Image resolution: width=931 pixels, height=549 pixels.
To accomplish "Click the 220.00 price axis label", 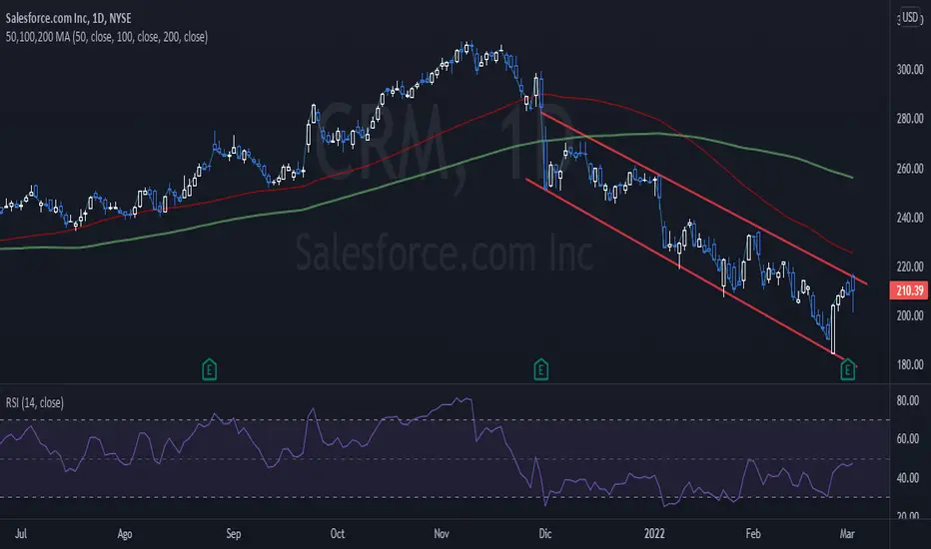I will [x=910, y=267].
